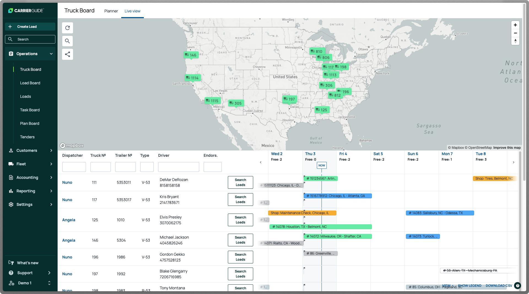
Task: Click truck 305 marker on map
Action: tap(235, 103)
